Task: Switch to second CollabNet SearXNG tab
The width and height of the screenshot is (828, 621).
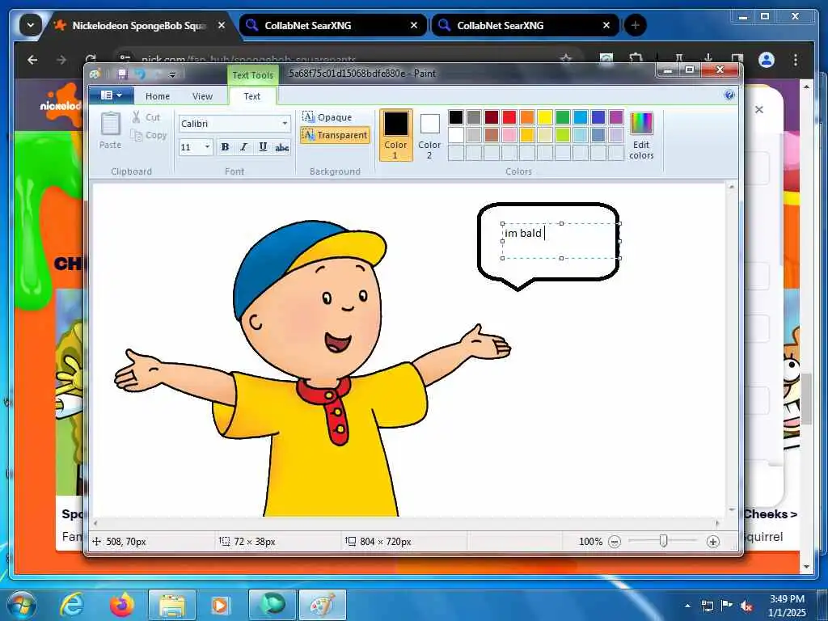Action: [524, 25]
